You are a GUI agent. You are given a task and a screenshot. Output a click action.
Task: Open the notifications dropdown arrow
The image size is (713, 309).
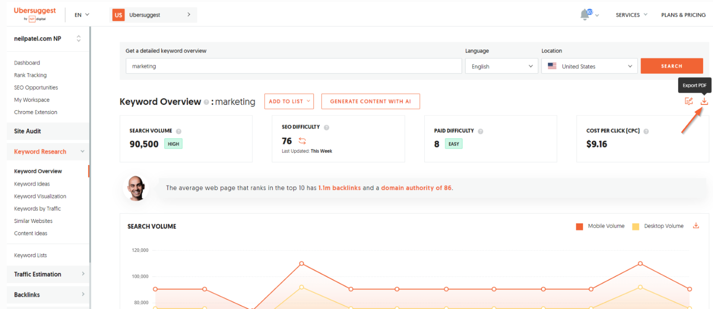597,16
